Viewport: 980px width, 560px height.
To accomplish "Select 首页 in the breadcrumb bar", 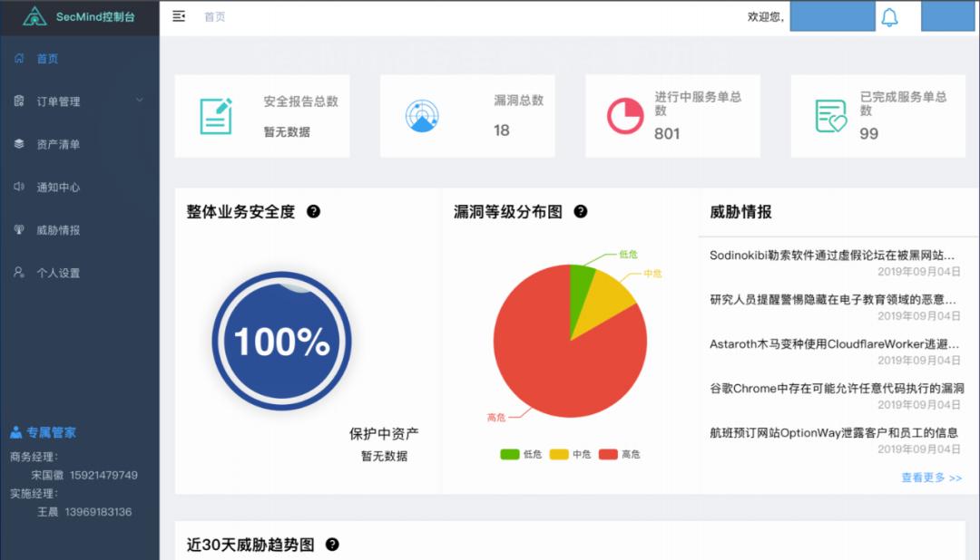I will 214,16.
